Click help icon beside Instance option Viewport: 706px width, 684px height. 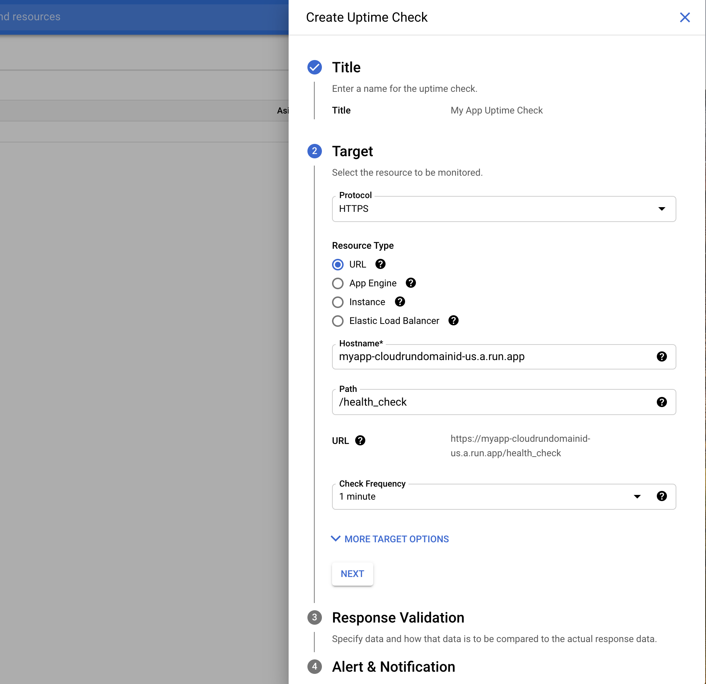[400, 302]
